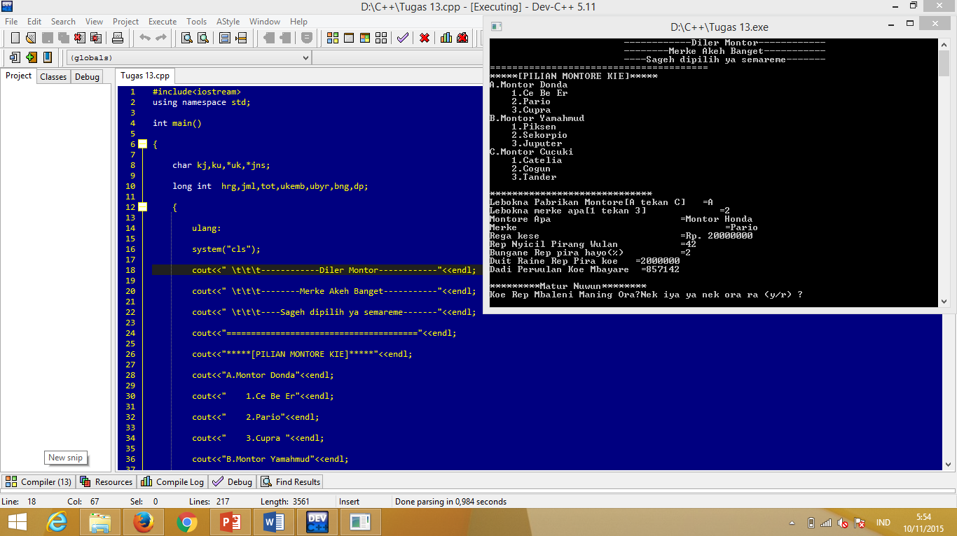Open the bottom Debug tab

(x=233, y=482)
